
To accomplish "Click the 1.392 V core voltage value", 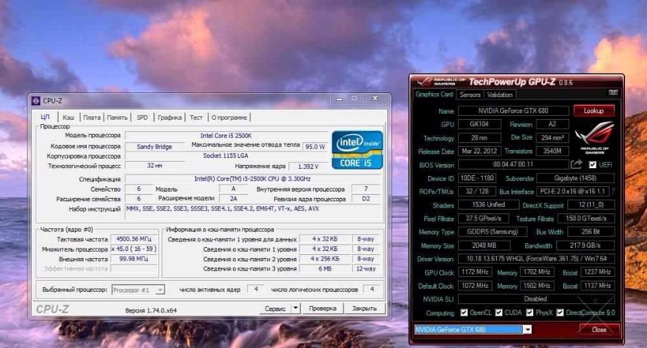I will (x=308, y=167).
